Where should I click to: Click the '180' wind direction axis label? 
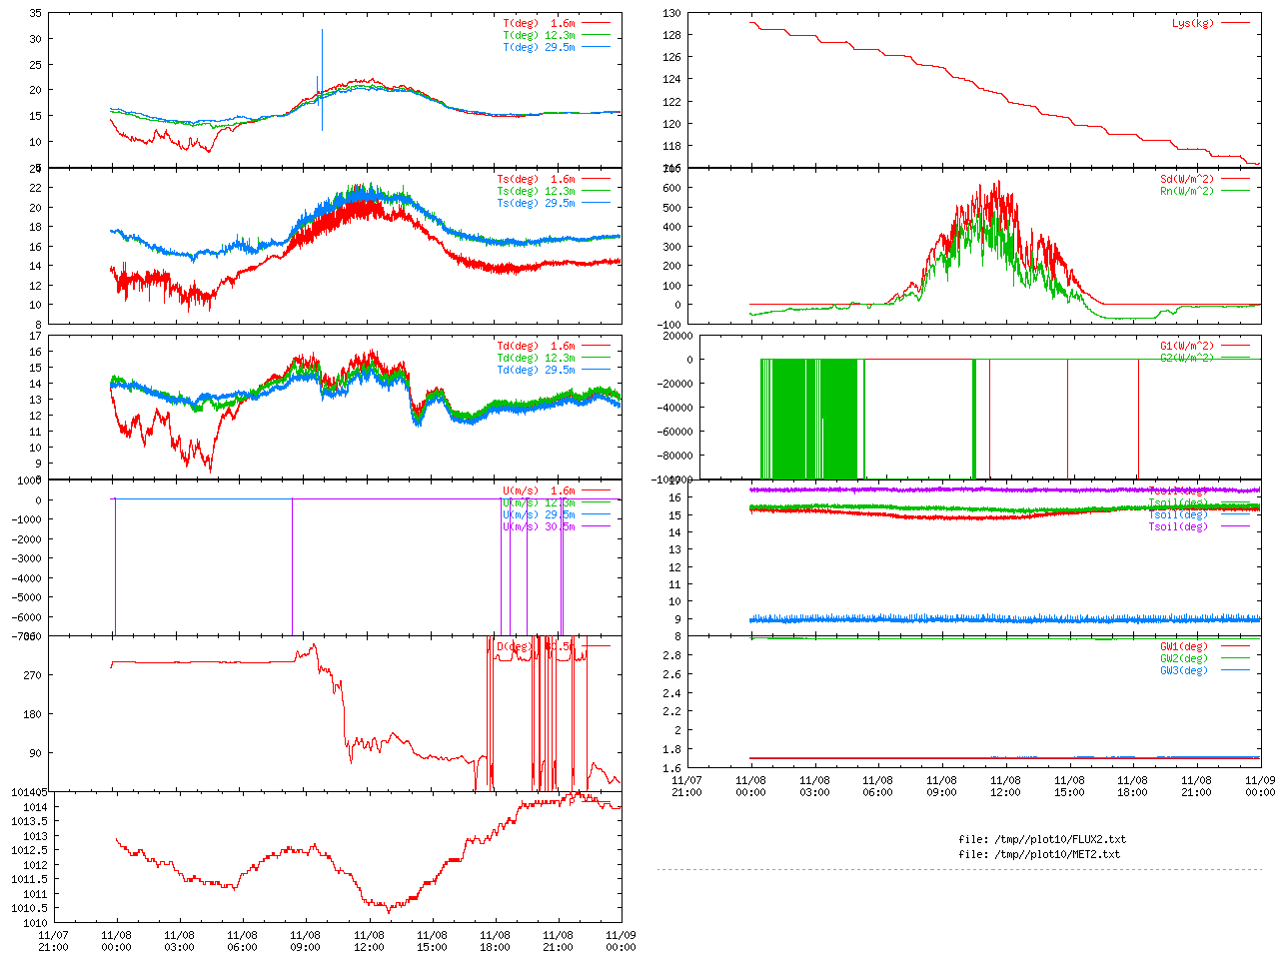coord(33,715)
